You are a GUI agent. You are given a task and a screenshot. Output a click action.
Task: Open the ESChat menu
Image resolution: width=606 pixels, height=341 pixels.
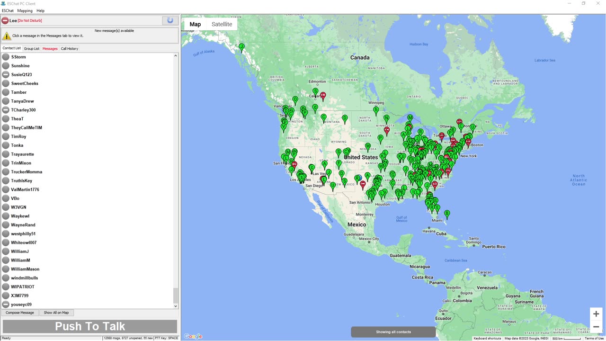pos(8,10)
